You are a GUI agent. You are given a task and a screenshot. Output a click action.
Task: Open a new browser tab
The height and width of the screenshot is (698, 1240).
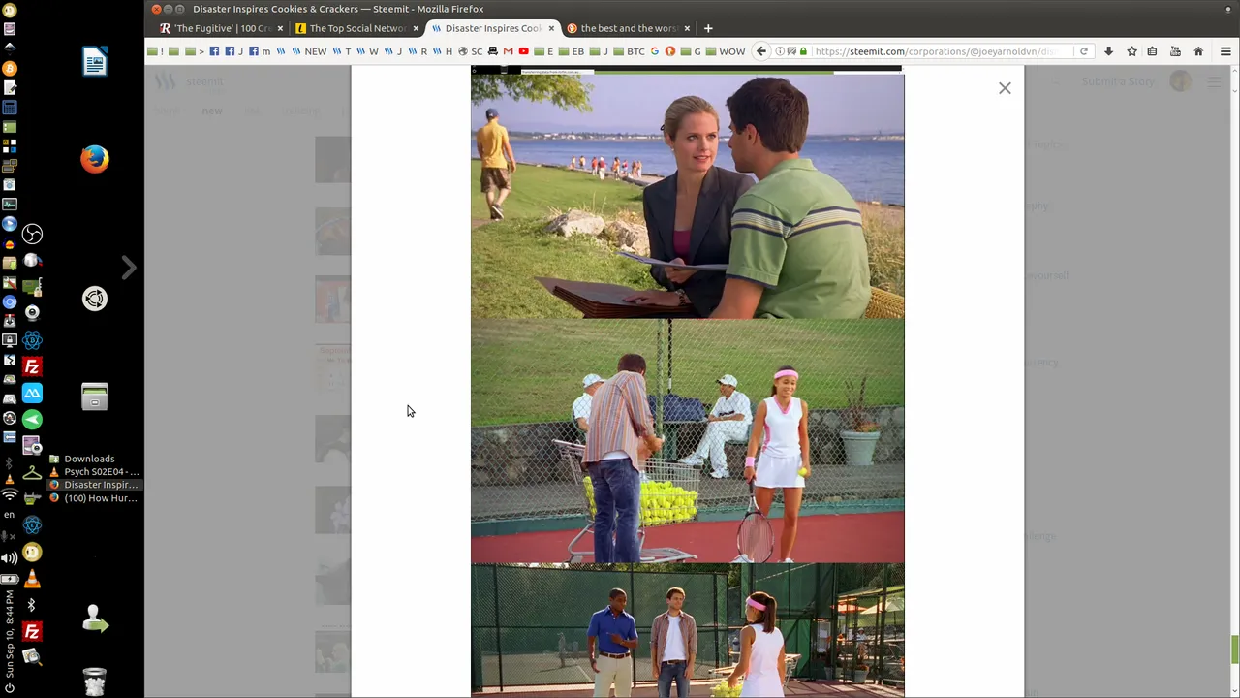[x=708, y=28]
